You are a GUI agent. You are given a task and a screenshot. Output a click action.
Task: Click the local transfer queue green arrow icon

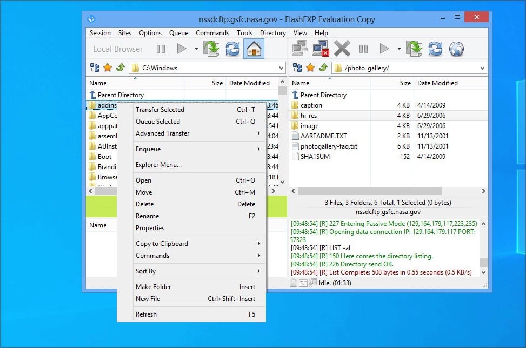coord(212,49)
